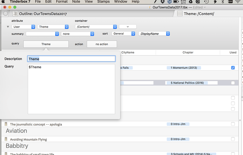Open the Window menu
Image resolution: width=243 pixels, height=155 pixels.
pyautogui.click(x=120, y=1)
